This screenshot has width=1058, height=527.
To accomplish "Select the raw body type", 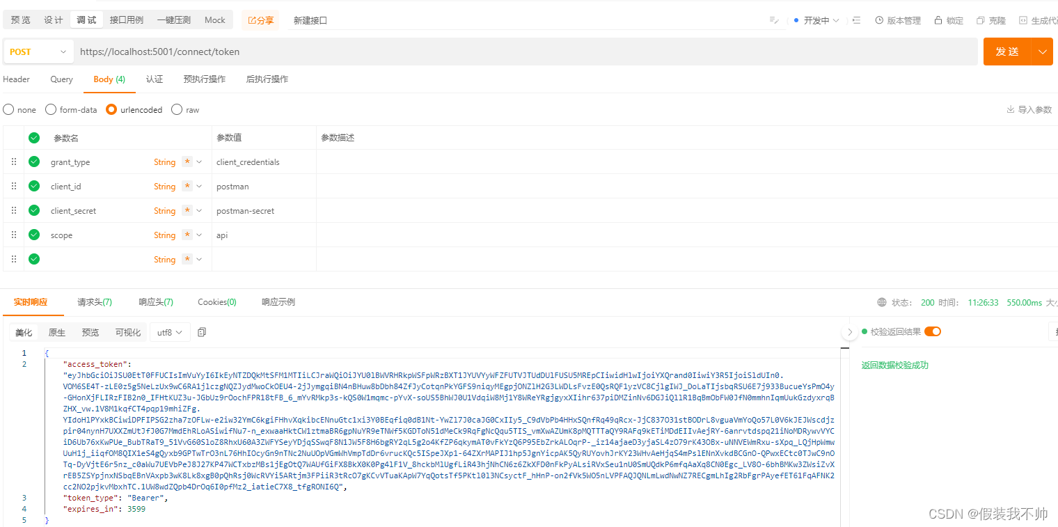I will pyautogui.click(x=177, y=109).
